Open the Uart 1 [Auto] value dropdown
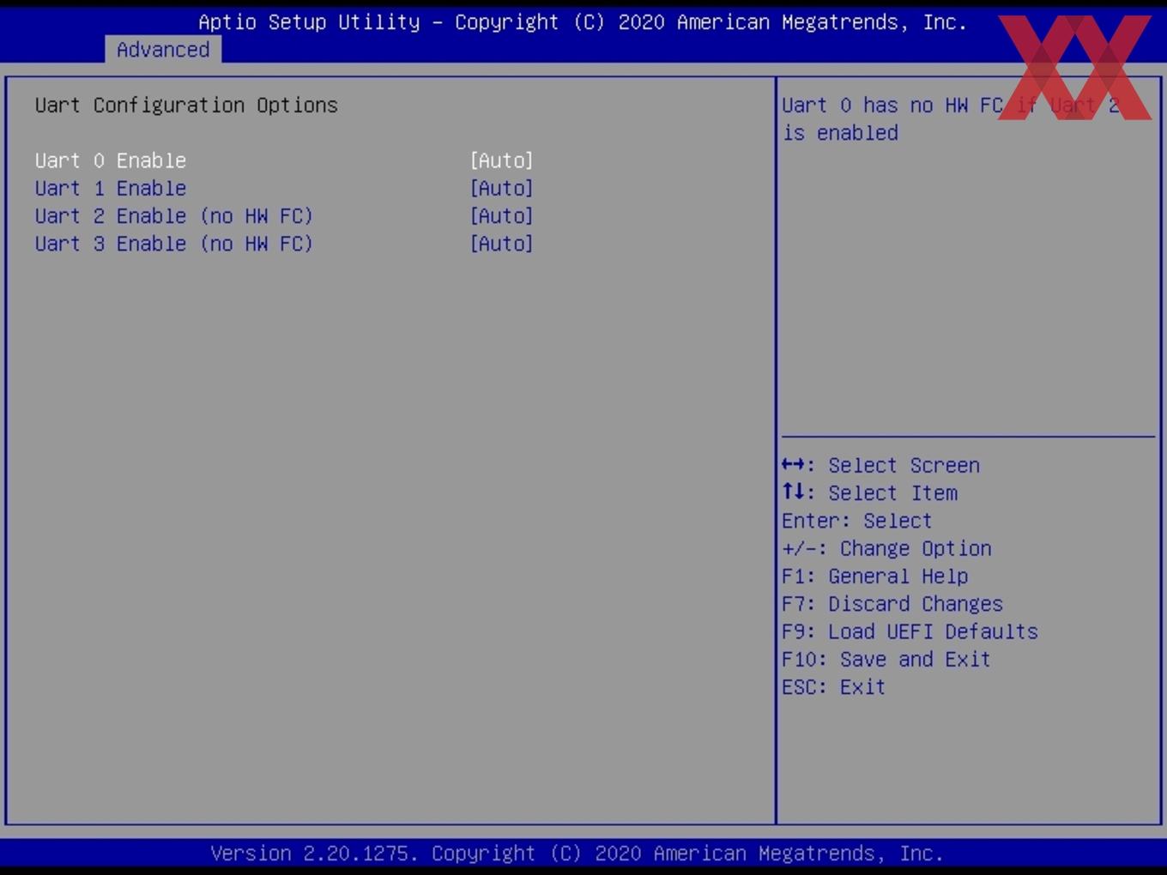This screenshot has height=875, width=1167. pos(502,188)
